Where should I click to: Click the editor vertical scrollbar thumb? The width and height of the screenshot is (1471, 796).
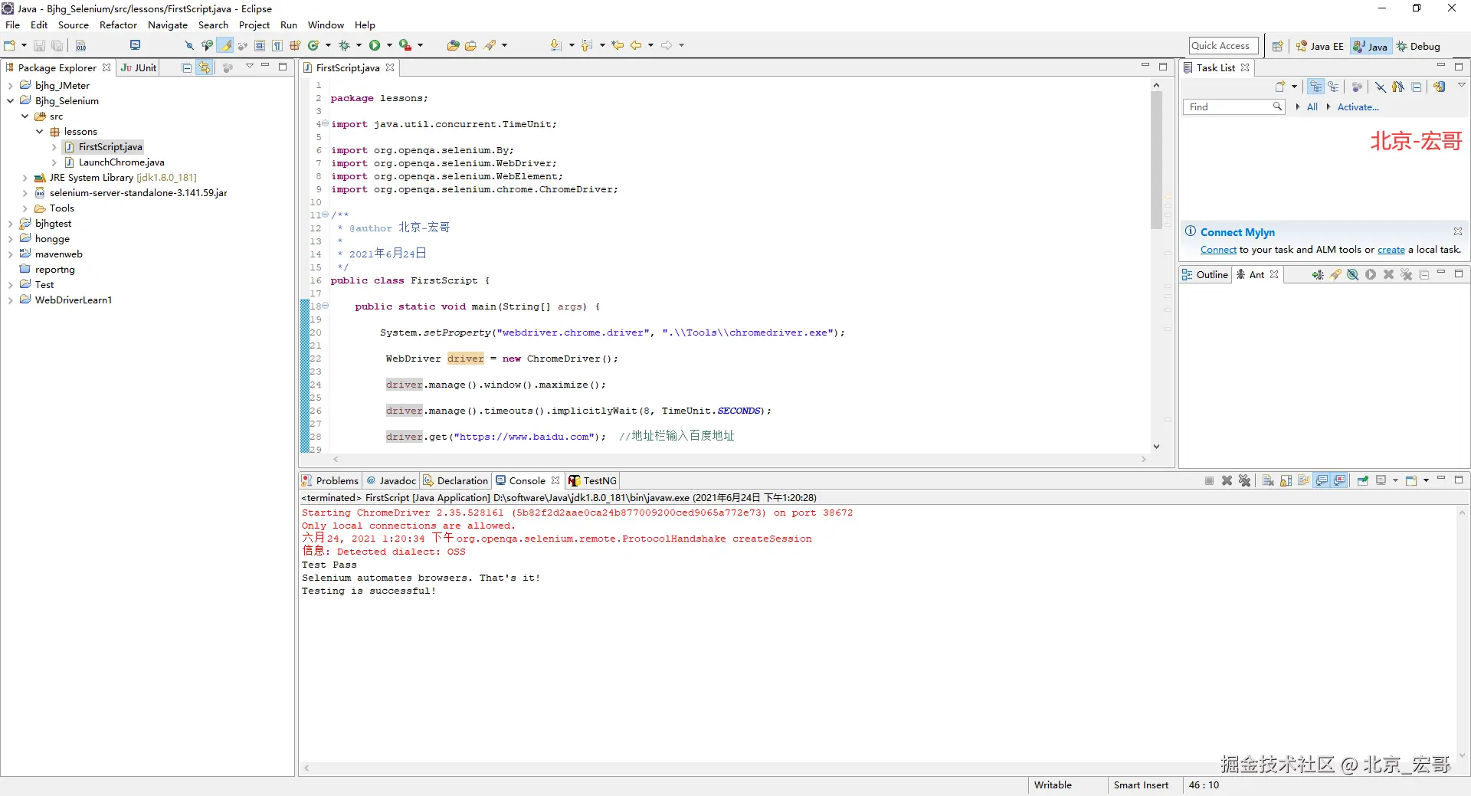[1156, 161]
